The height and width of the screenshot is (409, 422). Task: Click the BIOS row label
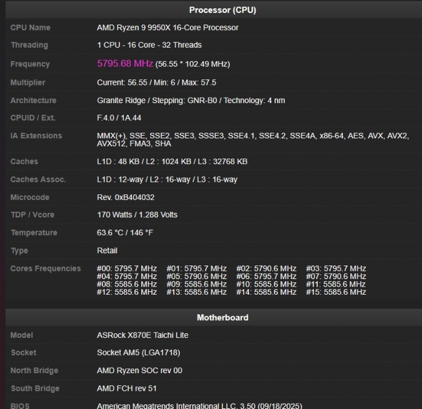pos(20,406)
